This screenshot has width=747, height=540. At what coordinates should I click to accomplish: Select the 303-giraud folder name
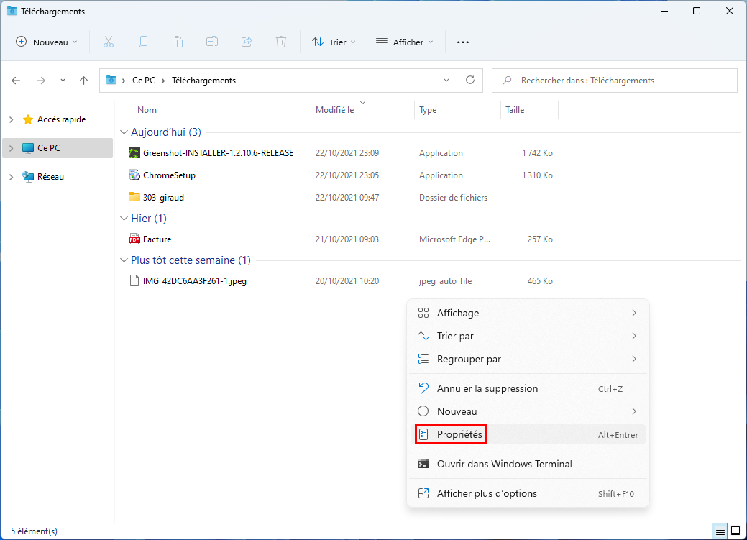tap(163, 197)
